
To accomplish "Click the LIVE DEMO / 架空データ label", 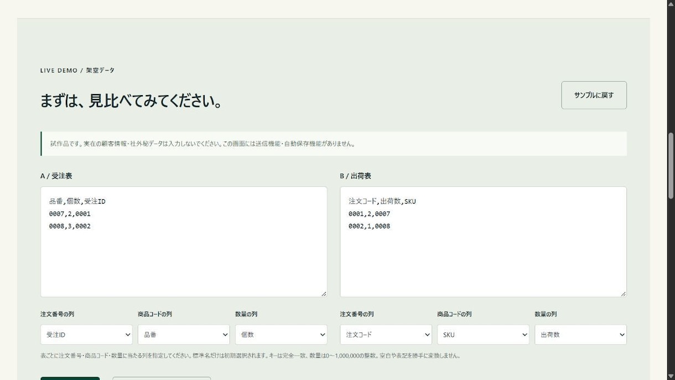I will coord(77,70).
